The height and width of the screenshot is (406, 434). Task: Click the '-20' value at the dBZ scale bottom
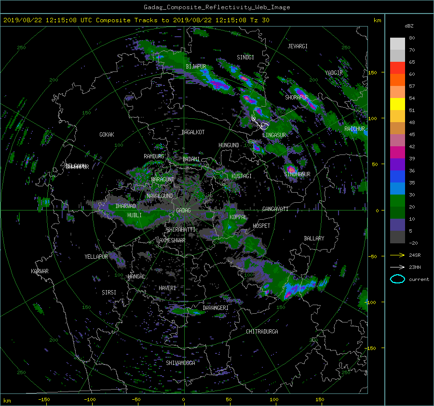(413, 243)
